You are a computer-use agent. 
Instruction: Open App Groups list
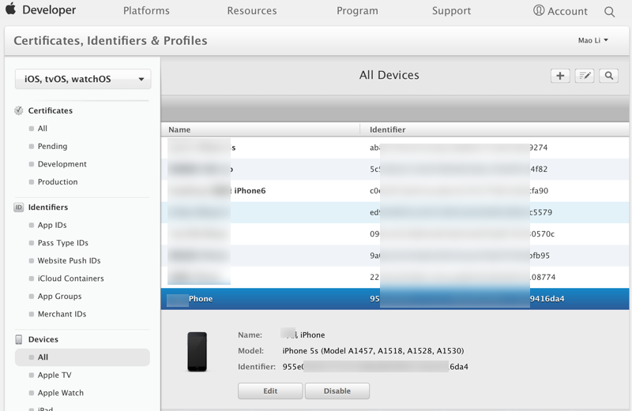tap(60, 297)
